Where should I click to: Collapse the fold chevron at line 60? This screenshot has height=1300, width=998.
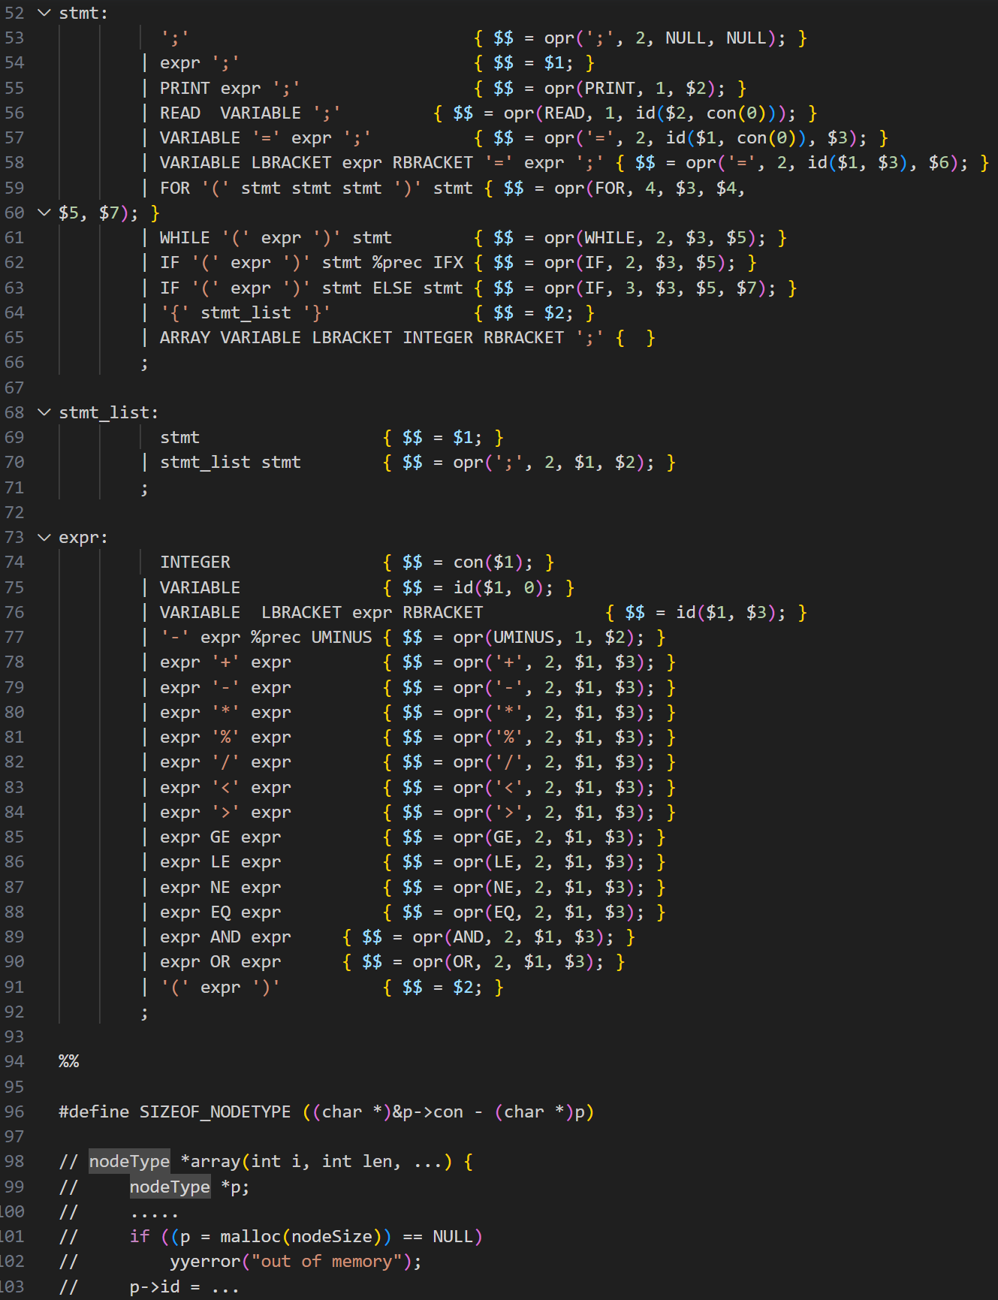(44, 213)
